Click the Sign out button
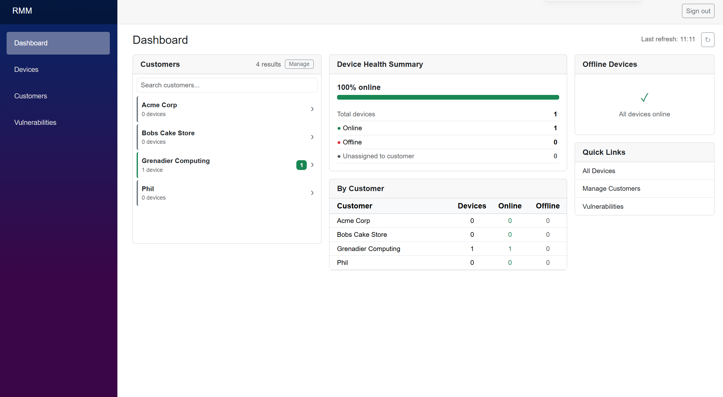 [x=698, y=10]
